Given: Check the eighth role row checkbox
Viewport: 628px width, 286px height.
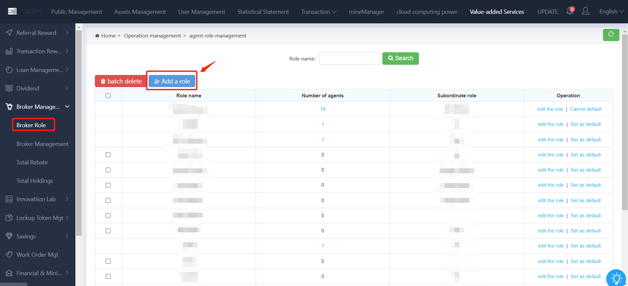Looking at the screenshot, I should click(108, 215).
